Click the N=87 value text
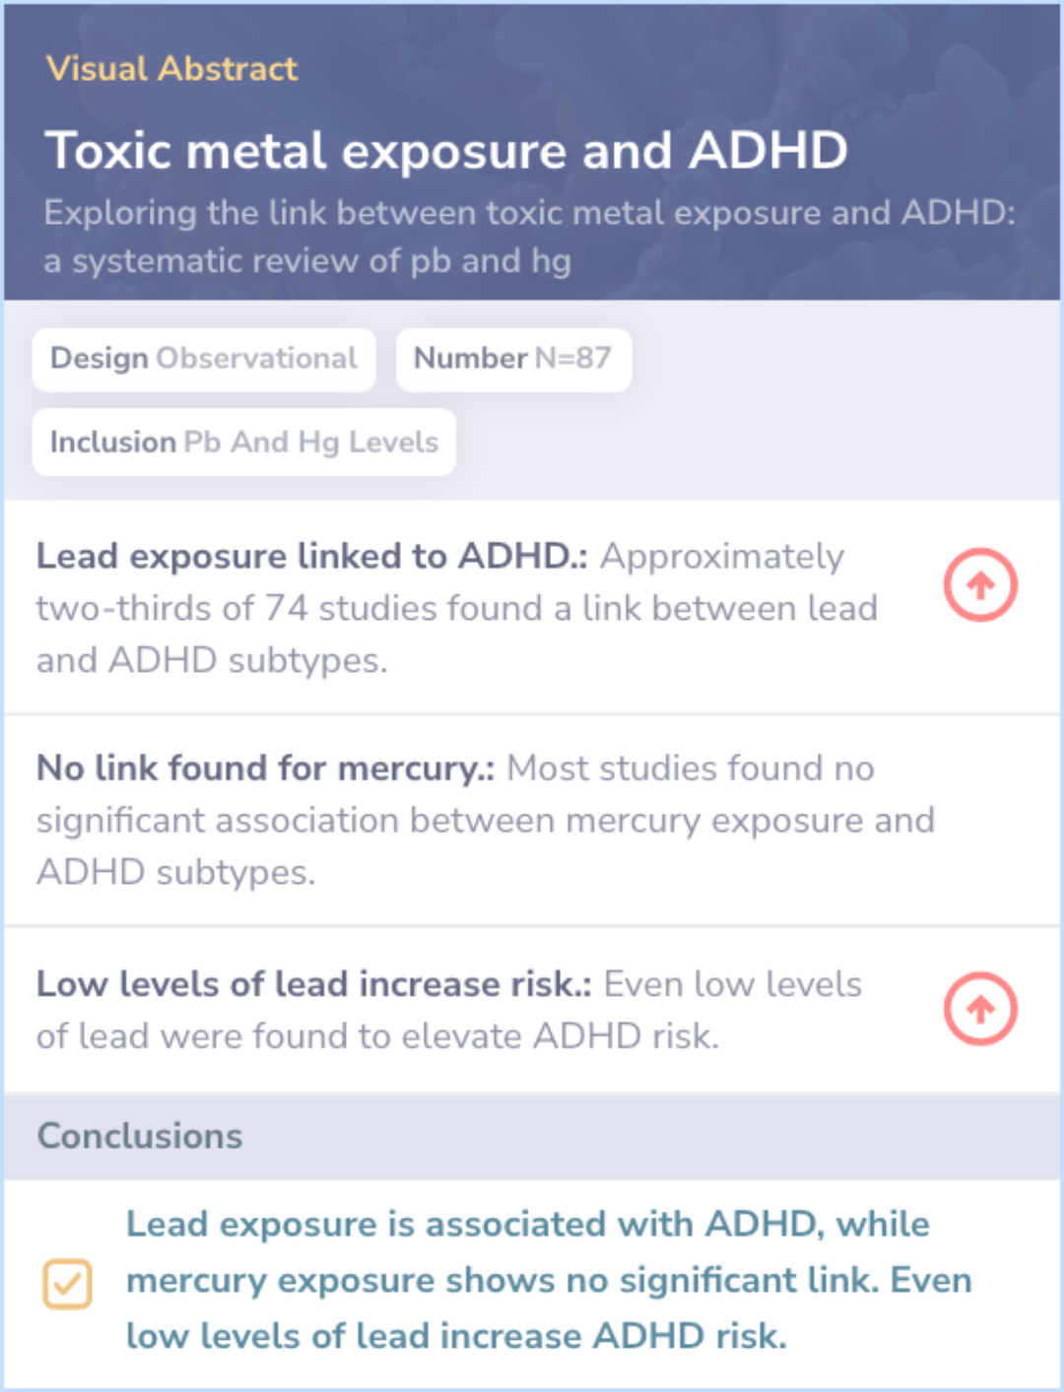This screenshot has width=1064, height=1392. tap(572, 359)
